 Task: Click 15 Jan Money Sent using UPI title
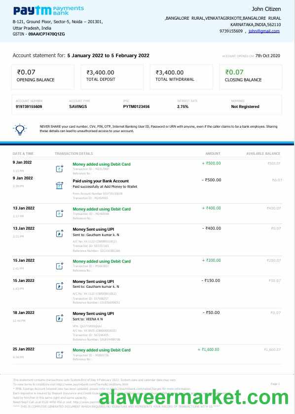[x=93, y=282]
